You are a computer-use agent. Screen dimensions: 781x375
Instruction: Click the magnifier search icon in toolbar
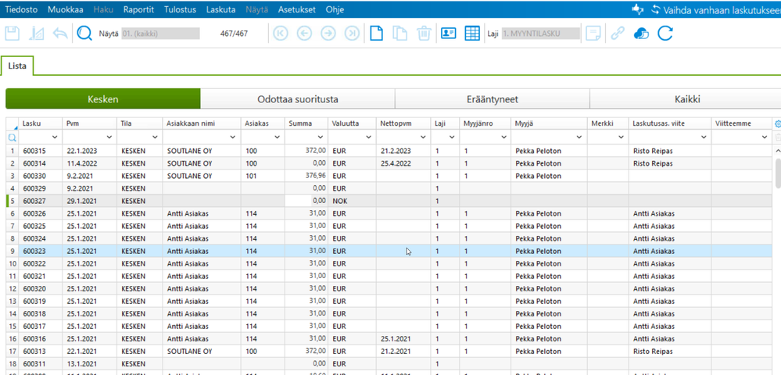[84, 34]
